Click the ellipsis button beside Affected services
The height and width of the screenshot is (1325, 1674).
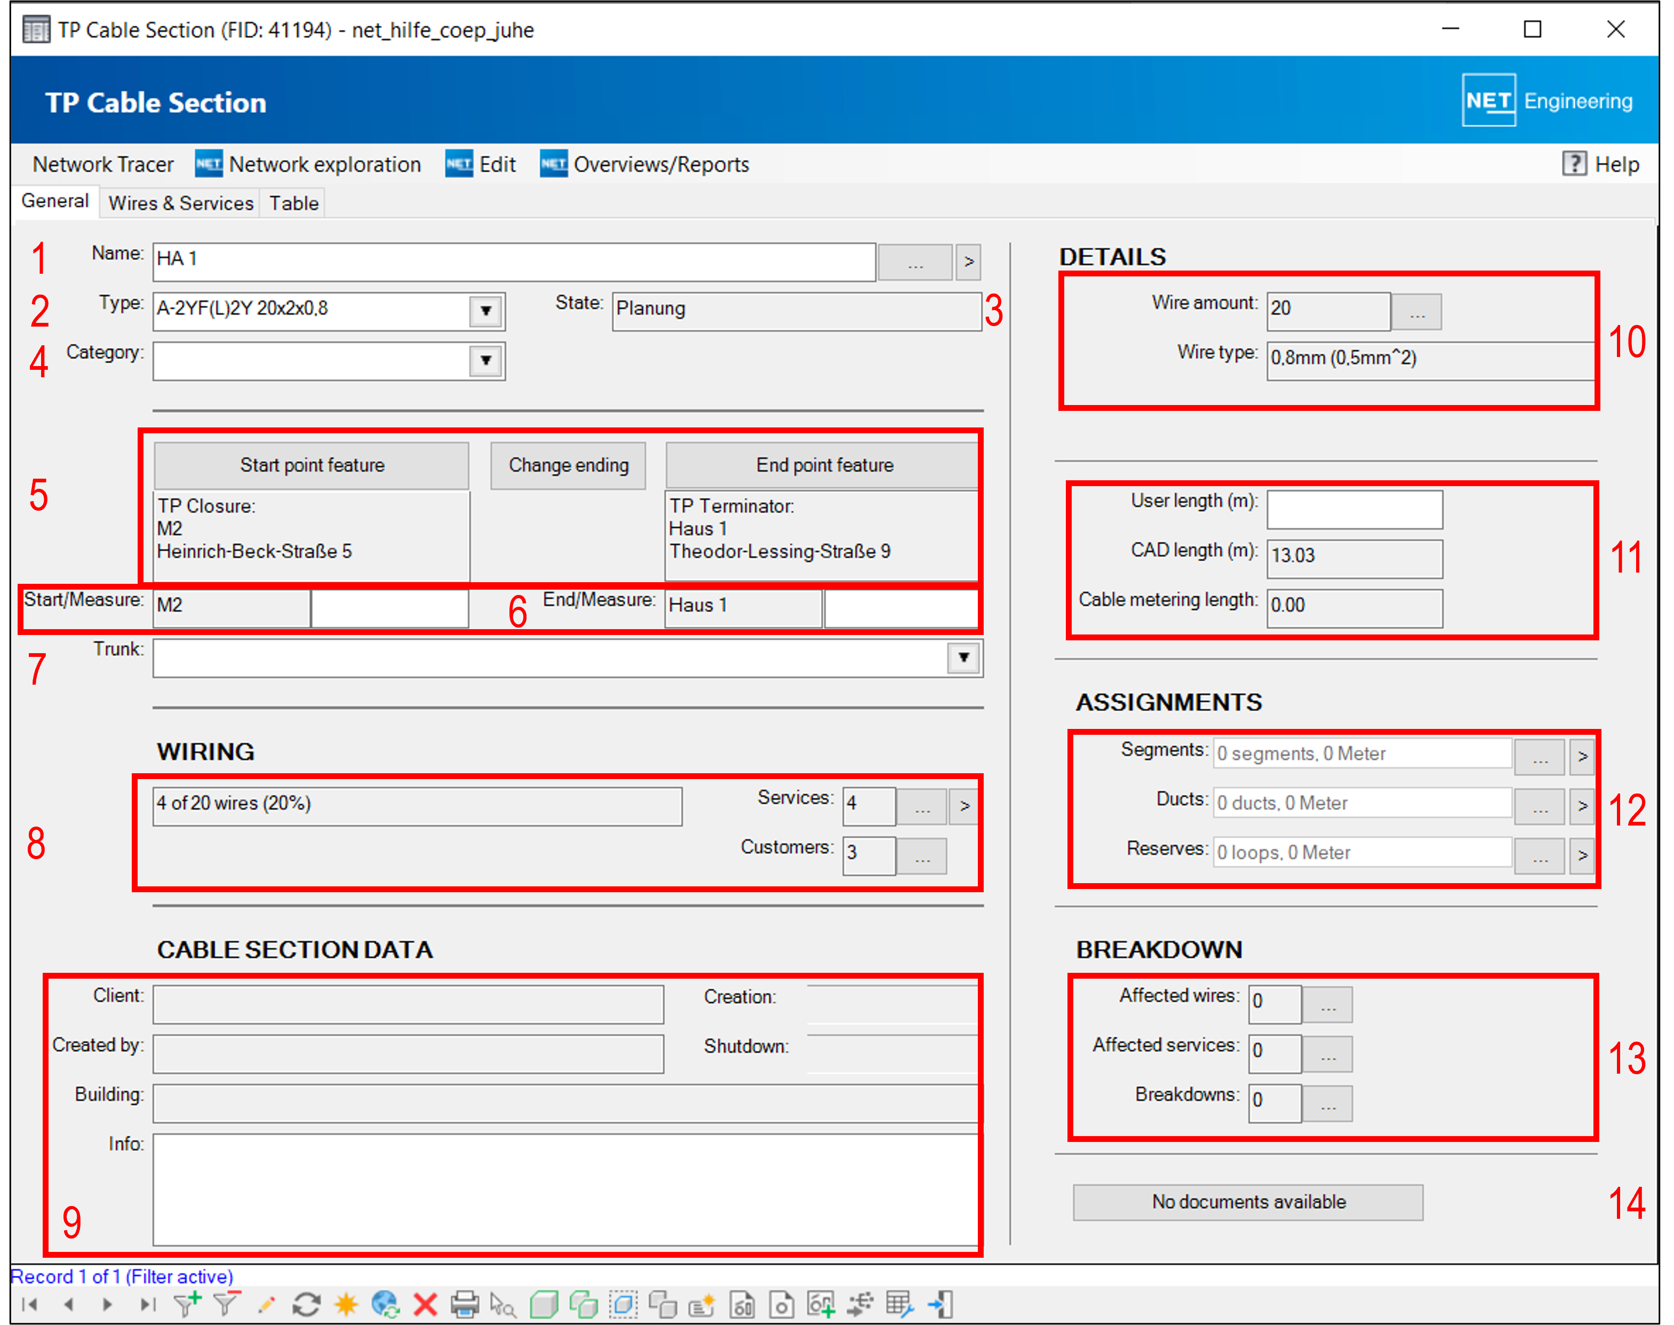coord(1328,1054)
